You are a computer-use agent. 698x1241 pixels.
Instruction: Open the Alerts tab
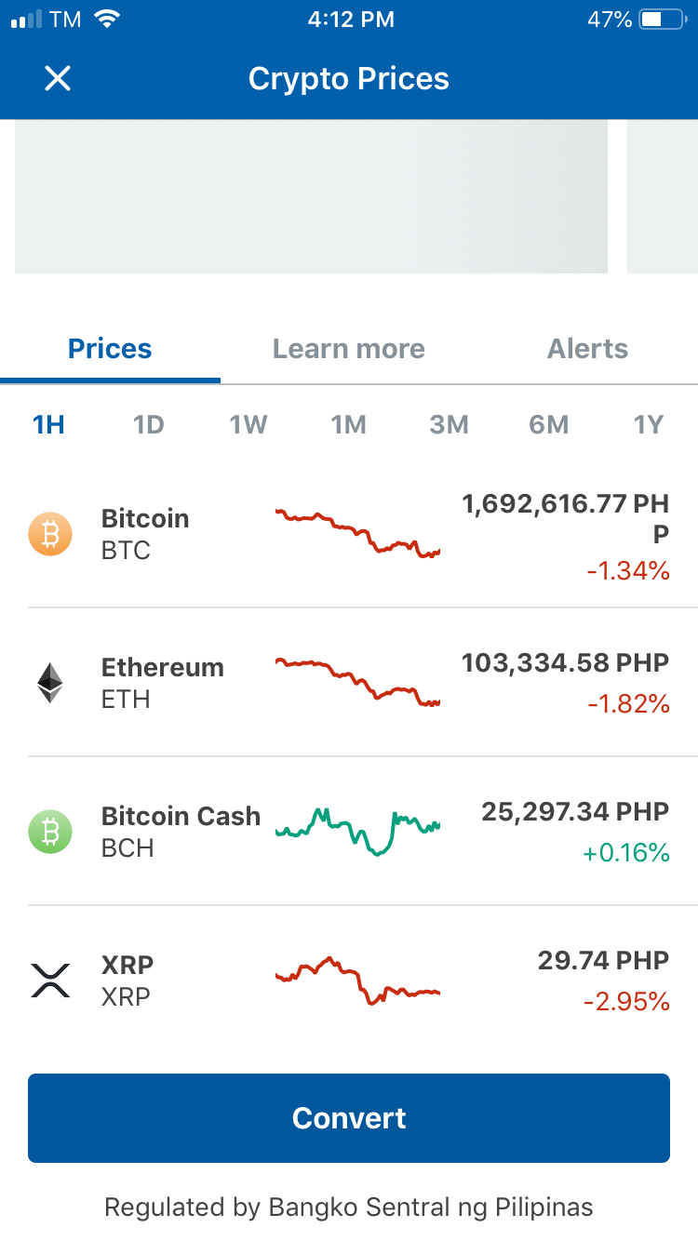(x=588, y=349)
